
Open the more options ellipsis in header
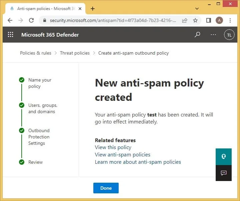[213, 35]
